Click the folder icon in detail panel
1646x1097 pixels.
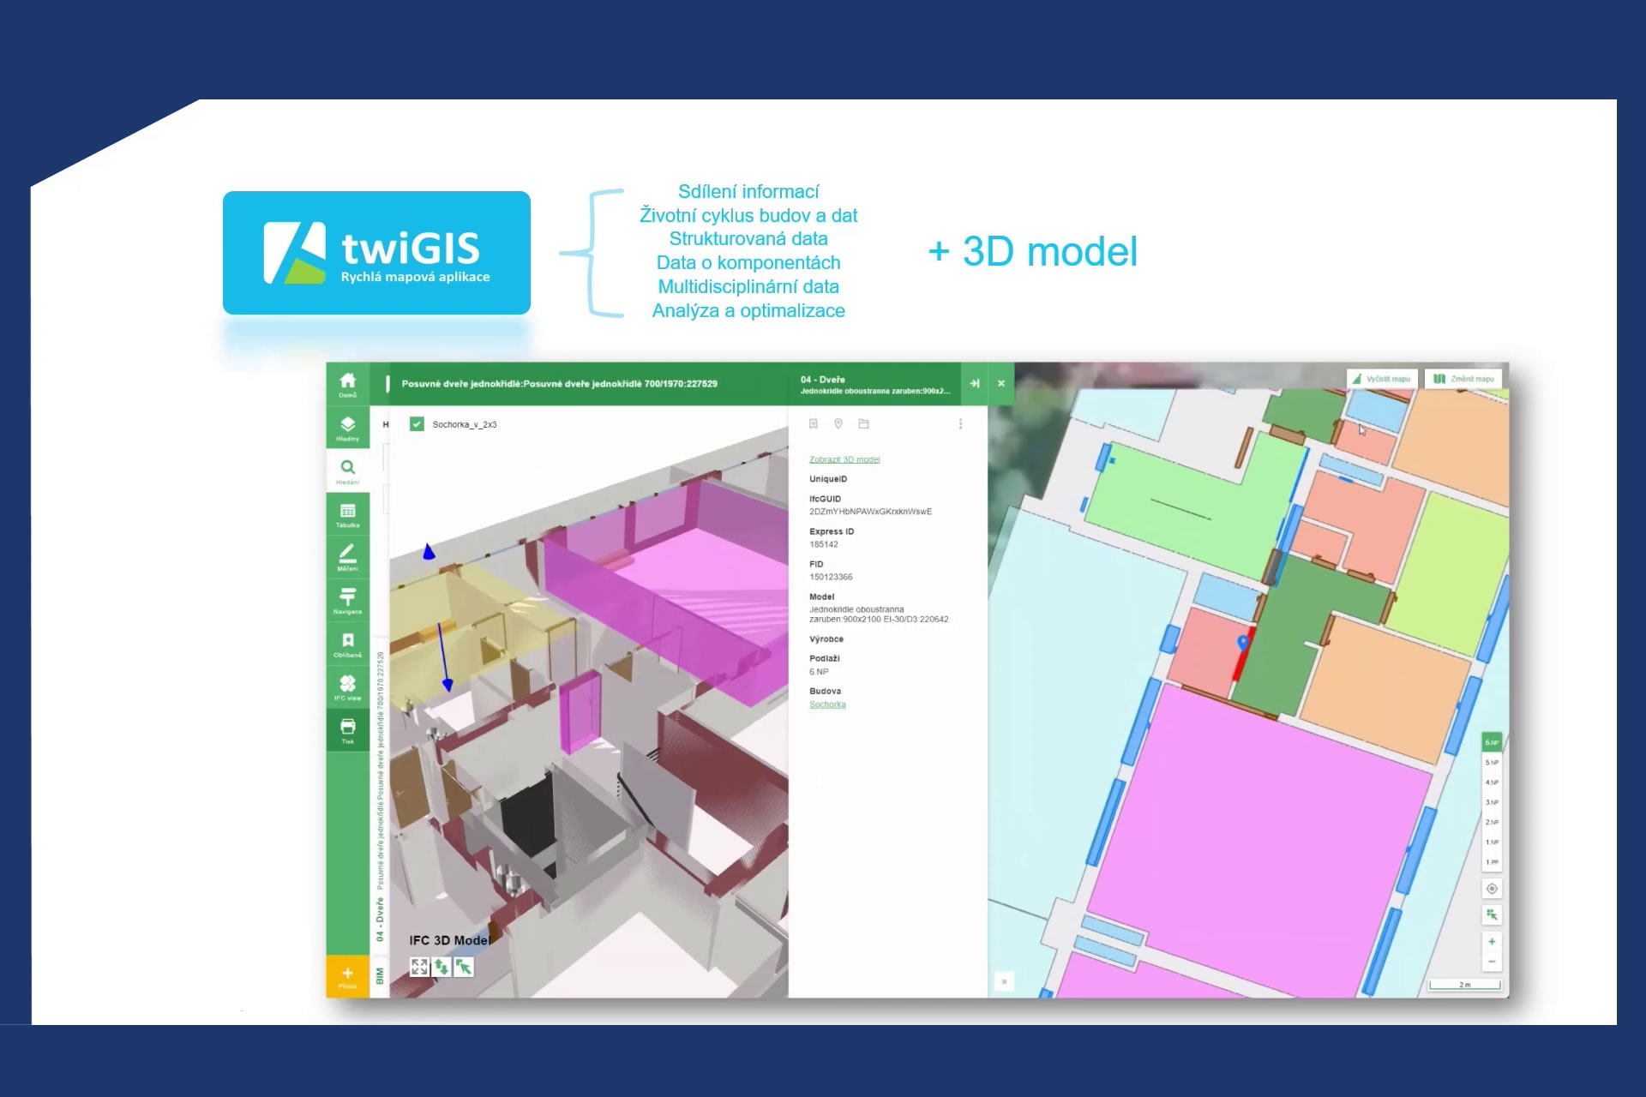coord(863,423)
